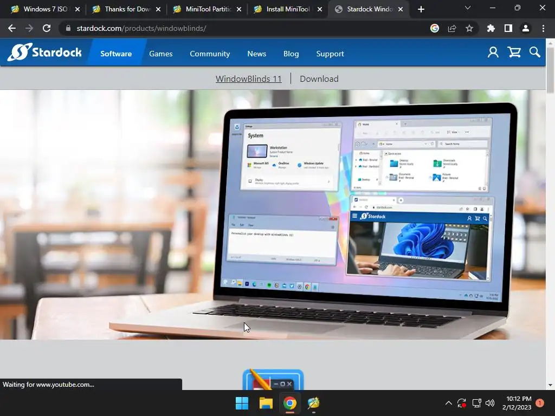This screenshot has width=555, height=416.
Task: Open the Community menu
Action: tap(210, 54)
